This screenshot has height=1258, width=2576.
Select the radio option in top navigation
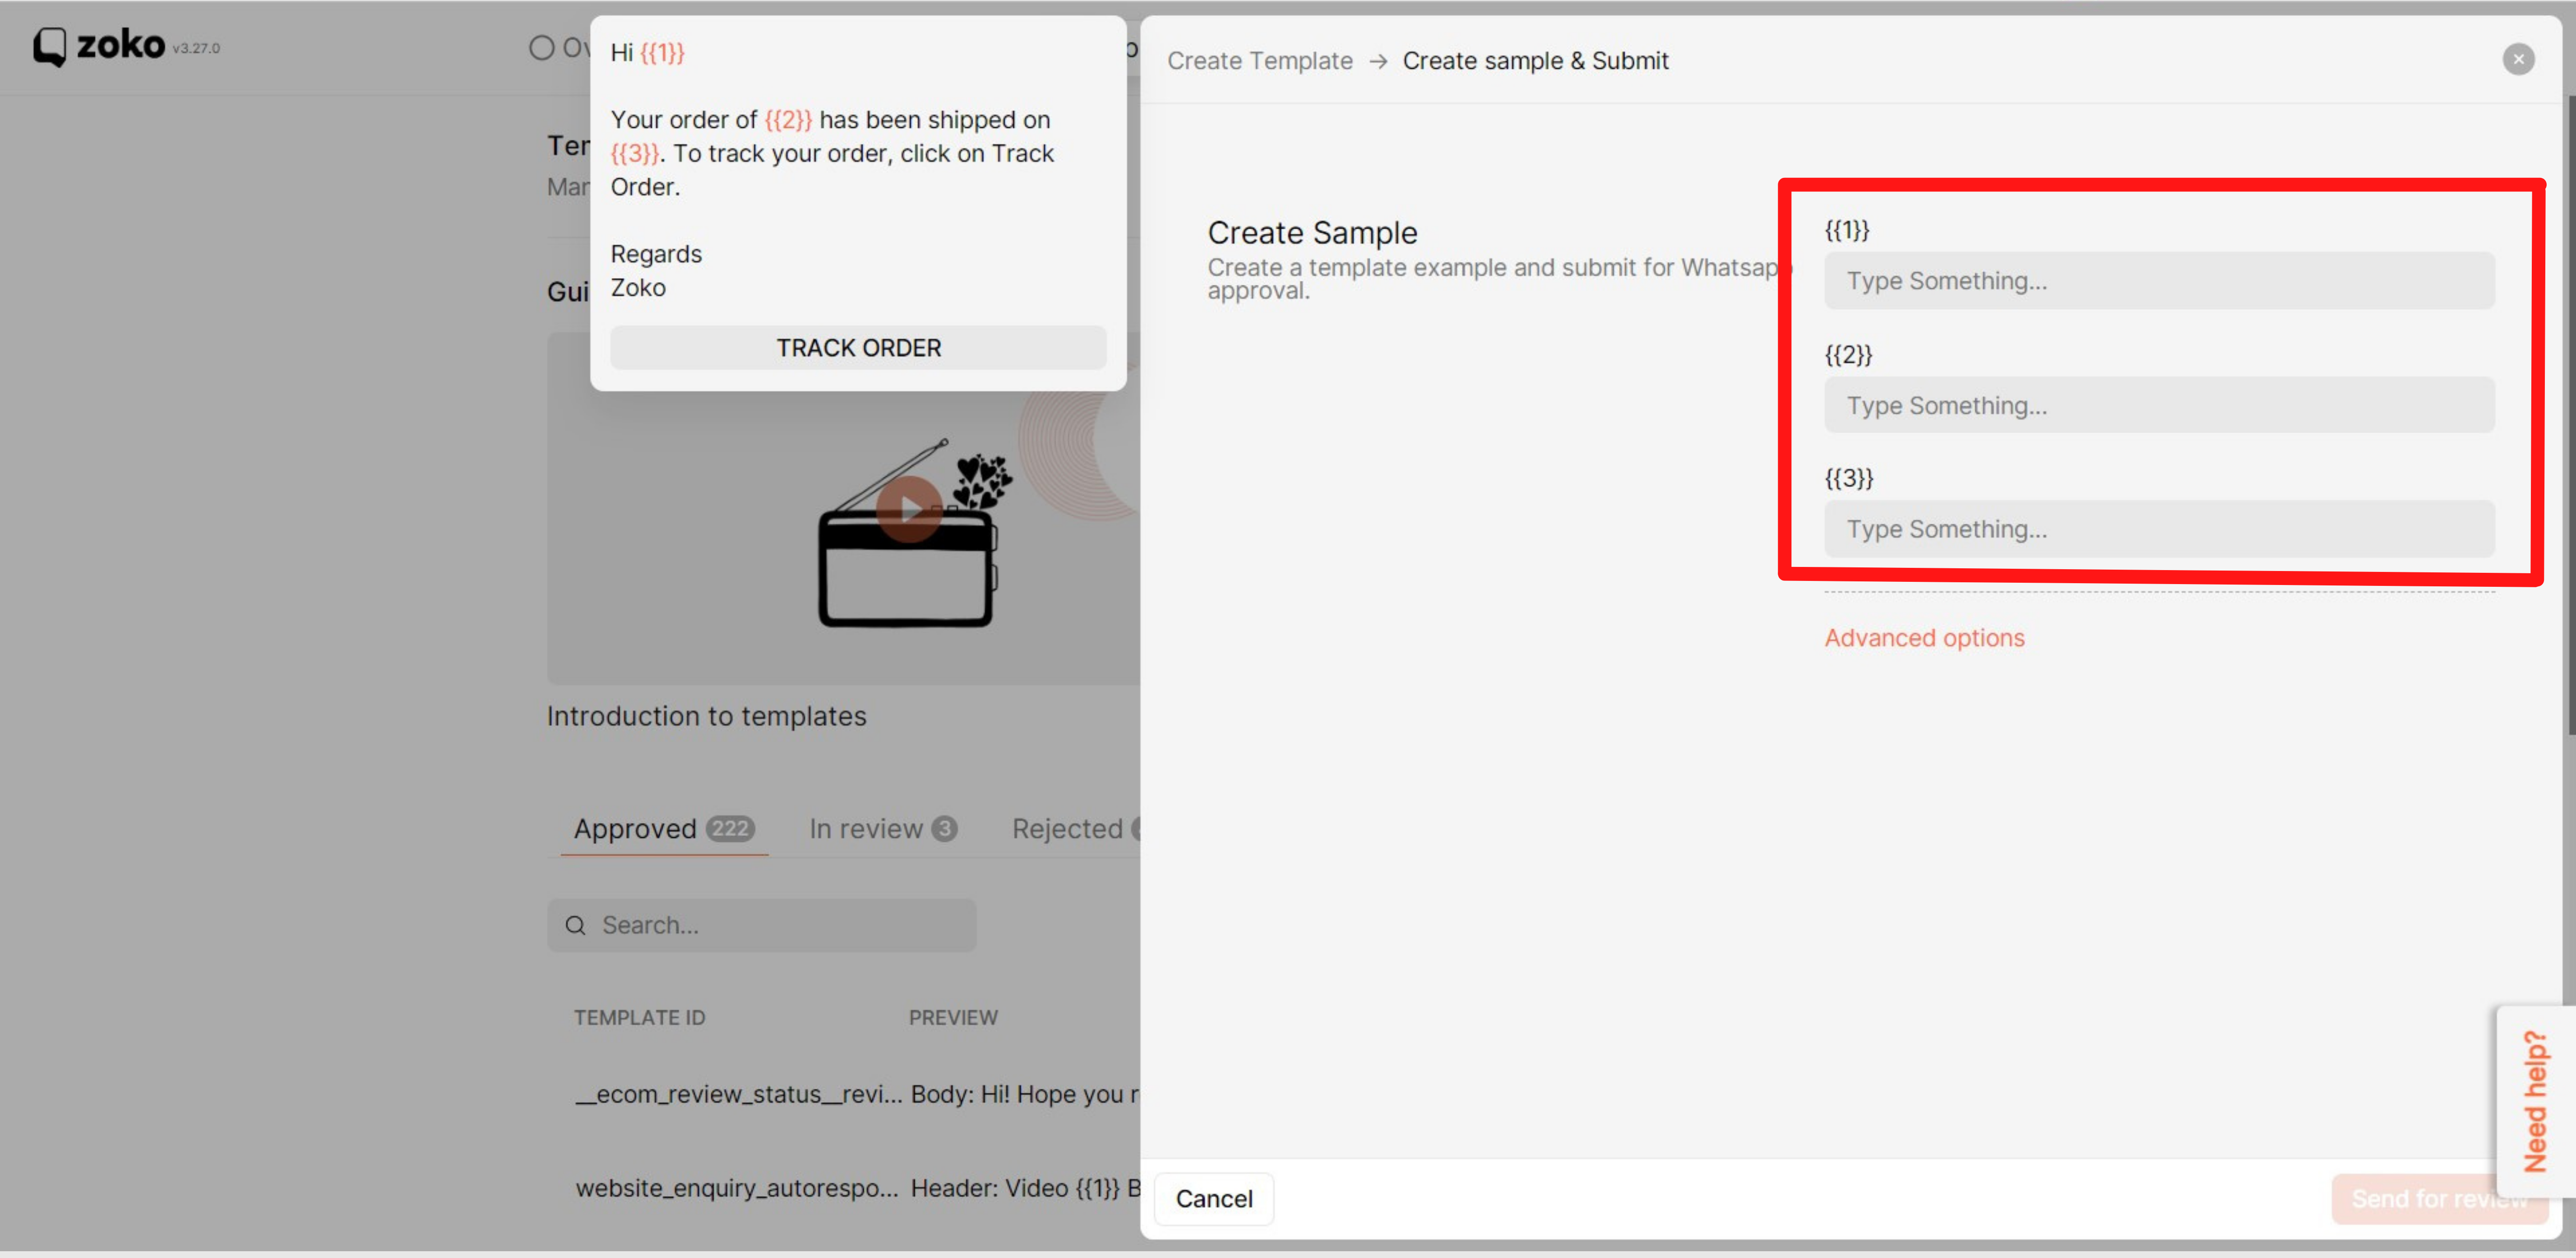(541, 47)
